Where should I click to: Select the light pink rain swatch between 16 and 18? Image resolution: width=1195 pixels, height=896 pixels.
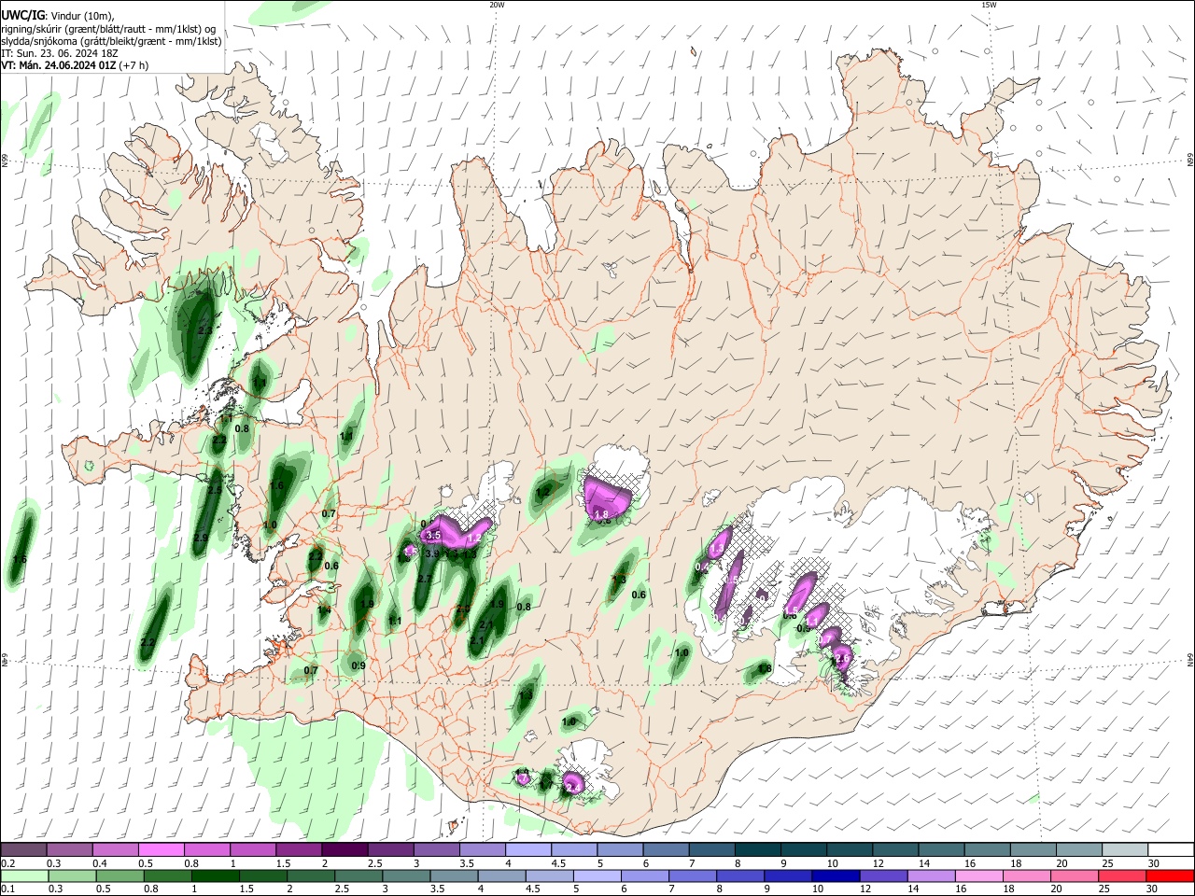979,876
